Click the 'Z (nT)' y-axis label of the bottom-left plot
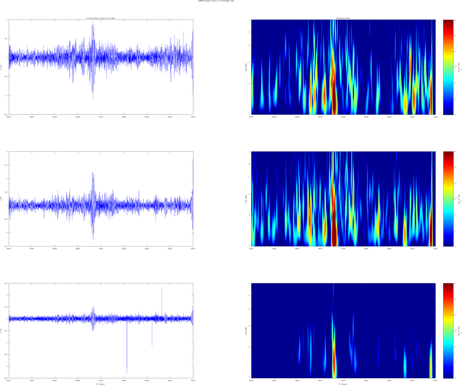This screenshot has height=385, width=462. coord(1,331)
